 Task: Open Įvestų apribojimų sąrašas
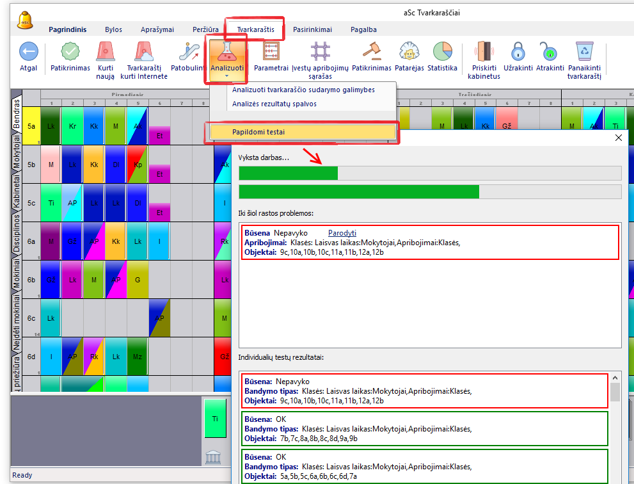click(x=320, y=52)
